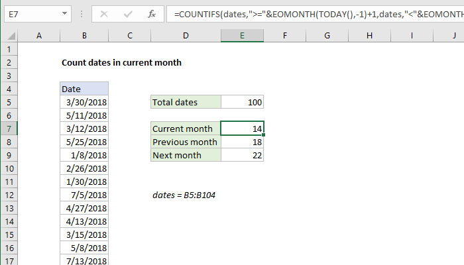Click the Name Box showing E7
This screenshot has height=265, width=464.
(33, 13)
